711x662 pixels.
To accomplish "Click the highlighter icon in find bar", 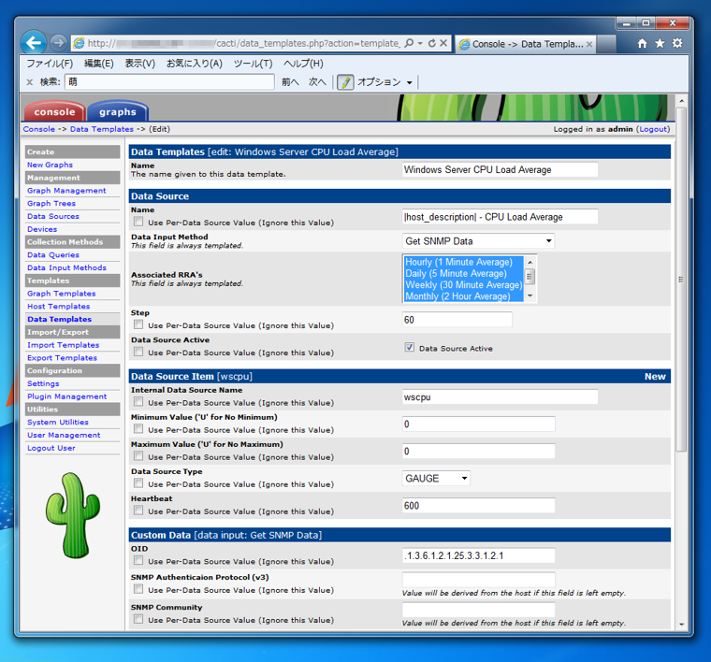I will pos(345,82).
